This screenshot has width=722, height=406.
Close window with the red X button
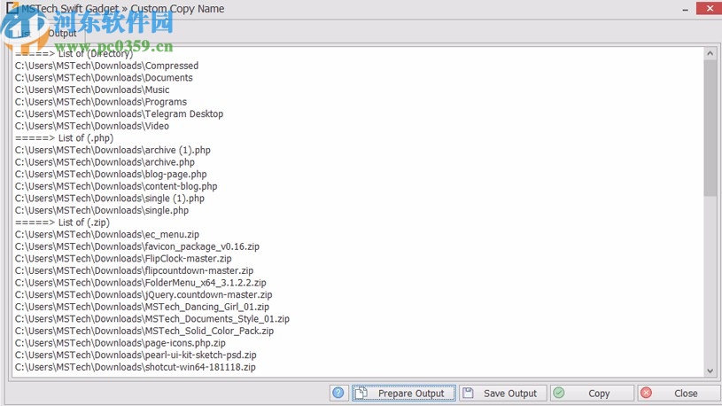pyautogui.click(x=710, y=8)
